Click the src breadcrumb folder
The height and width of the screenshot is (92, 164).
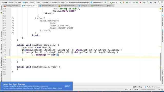pos(12,2)
